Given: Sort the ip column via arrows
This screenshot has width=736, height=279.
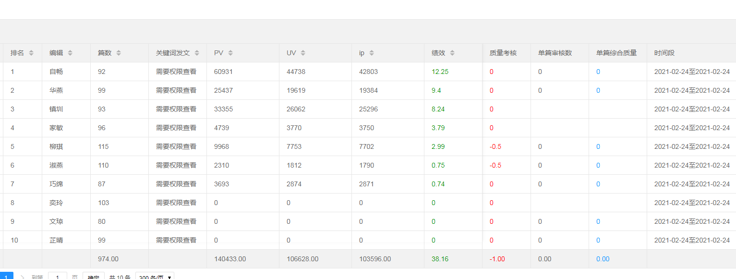Looking at the screenshot, I should [x=372, y=53].
